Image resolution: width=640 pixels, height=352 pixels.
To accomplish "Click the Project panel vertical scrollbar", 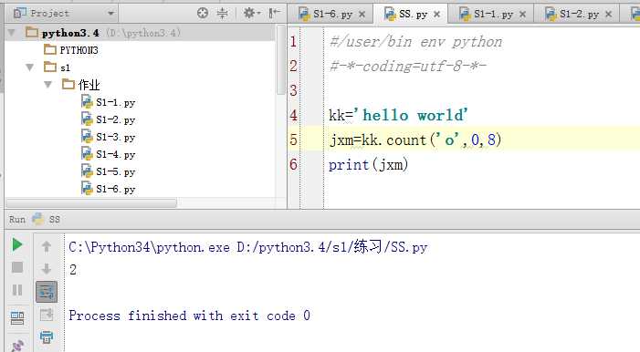I will click(x=281, y=59).
